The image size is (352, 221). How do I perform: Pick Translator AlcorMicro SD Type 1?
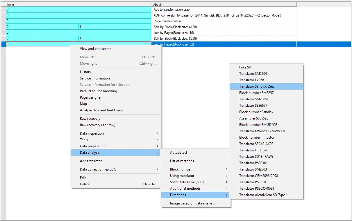[x=263, y=195]
